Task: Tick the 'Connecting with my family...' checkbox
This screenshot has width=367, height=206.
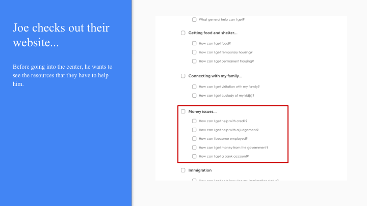Action: tap(183, 76)
